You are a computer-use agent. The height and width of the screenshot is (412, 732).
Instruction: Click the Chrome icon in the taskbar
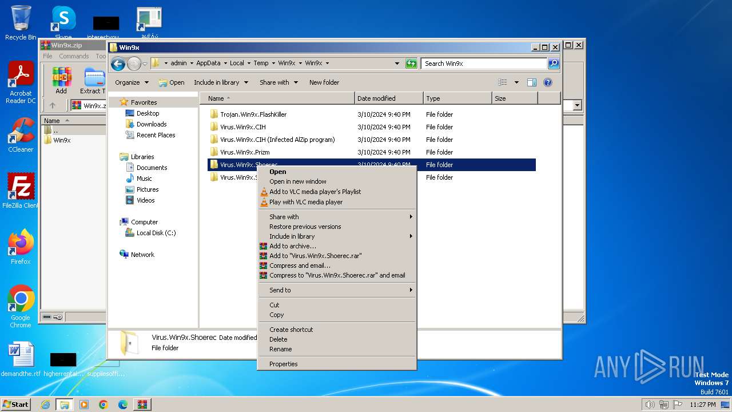tap(104, 405)
